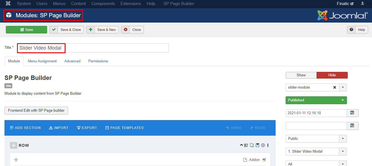
Task: Click the ROW move handle icon
Action: pos(13,145)
